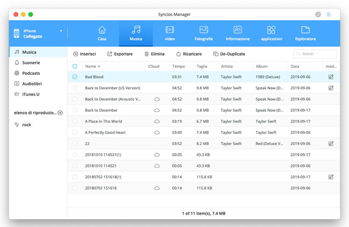Edit tags for 20180702 151618(1)
This screenshot has height=227, width=349.
coord(331,177)
